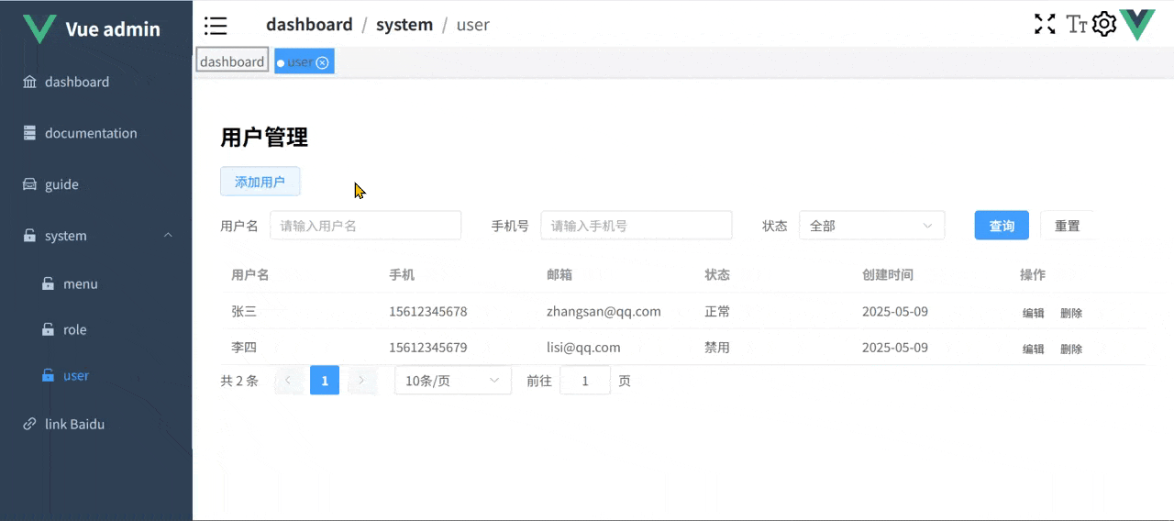This screenshot has height=521, width=1174.
Task: Click the 邮箱 column header
Action: coord(559,274)
